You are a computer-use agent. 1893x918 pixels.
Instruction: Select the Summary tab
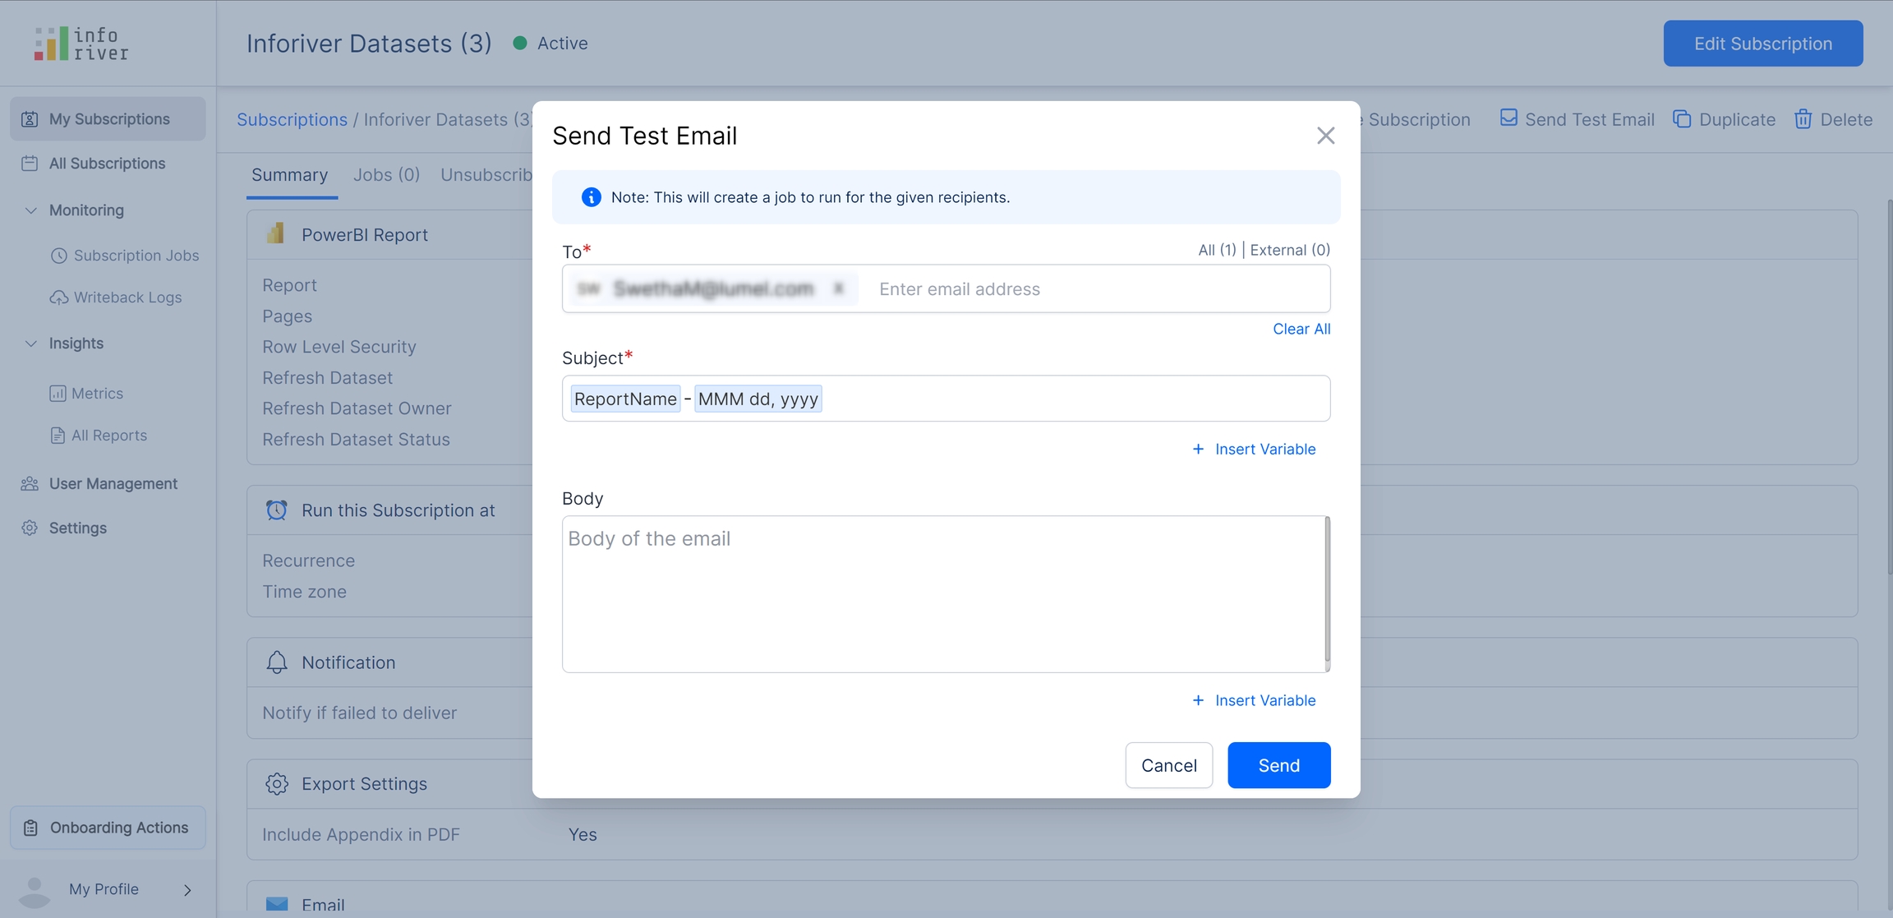pyautogui.click(x=289, y=175)
